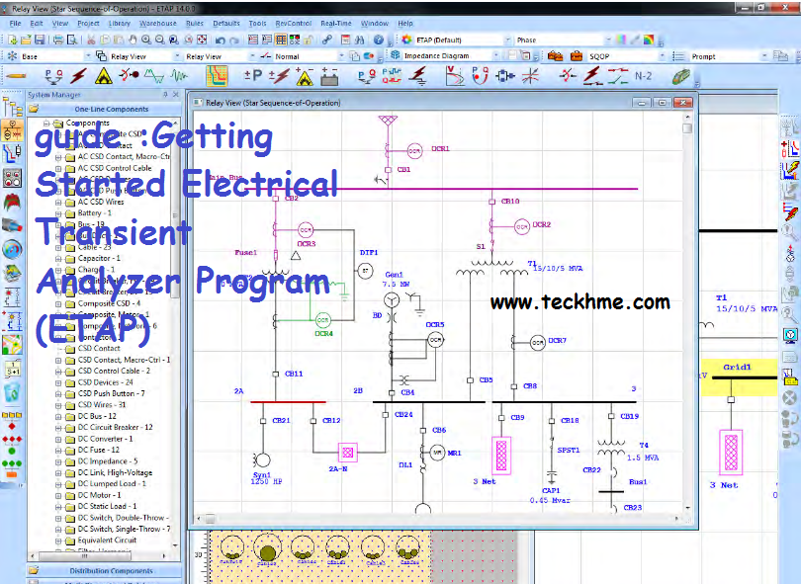Open the Real-Time menu
Screen dimensions: 801x584
(336, 24)
